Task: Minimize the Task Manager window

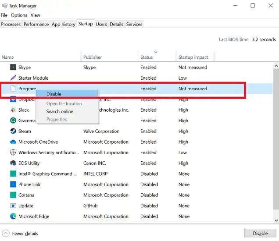Action: tap(235, 6)
